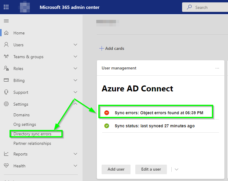Viewport: 228px width, 181px height.
Task: Click the Roles icon in sidebar
Action: pyautogui.click(x=6, y=68)
